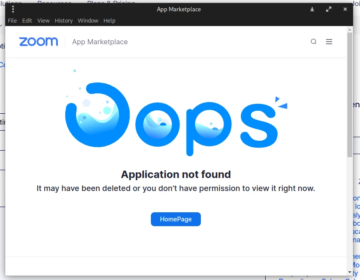360x280 pixels.
Task: Expand window with the fullscreen arrows icon
Action: click(329, 9)
